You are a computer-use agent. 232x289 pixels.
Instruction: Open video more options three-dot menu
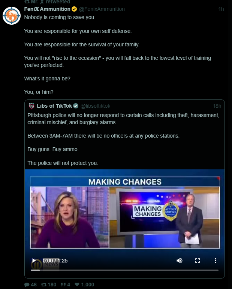[x=216, y=261]
